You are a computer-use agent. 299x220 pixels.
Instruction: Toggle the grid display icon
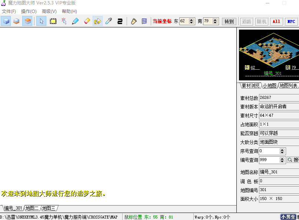[144, 21]
